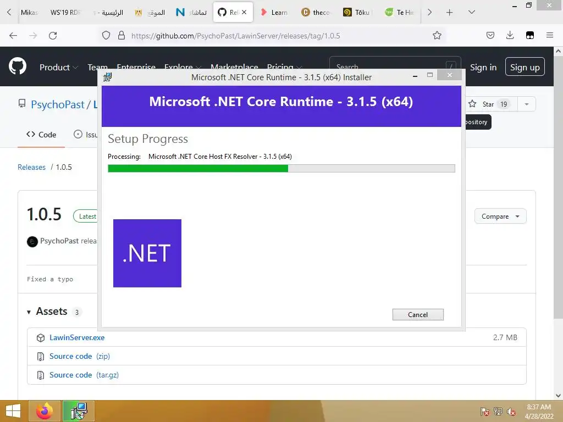This screenshot has height=422, width=563.
Task: Go to the Releases breadcrumb link
Action: [x=31, y=167]
